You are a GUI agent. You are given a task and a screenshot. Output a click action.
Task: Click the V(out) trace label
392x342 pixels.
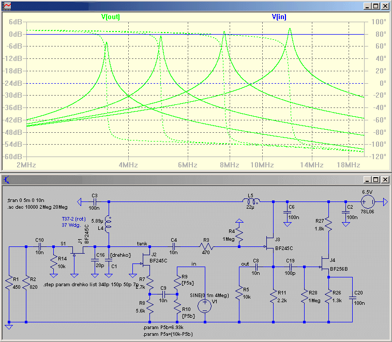click(111, 17)
